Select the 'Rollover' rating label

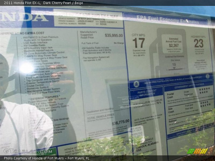[173, 121]
